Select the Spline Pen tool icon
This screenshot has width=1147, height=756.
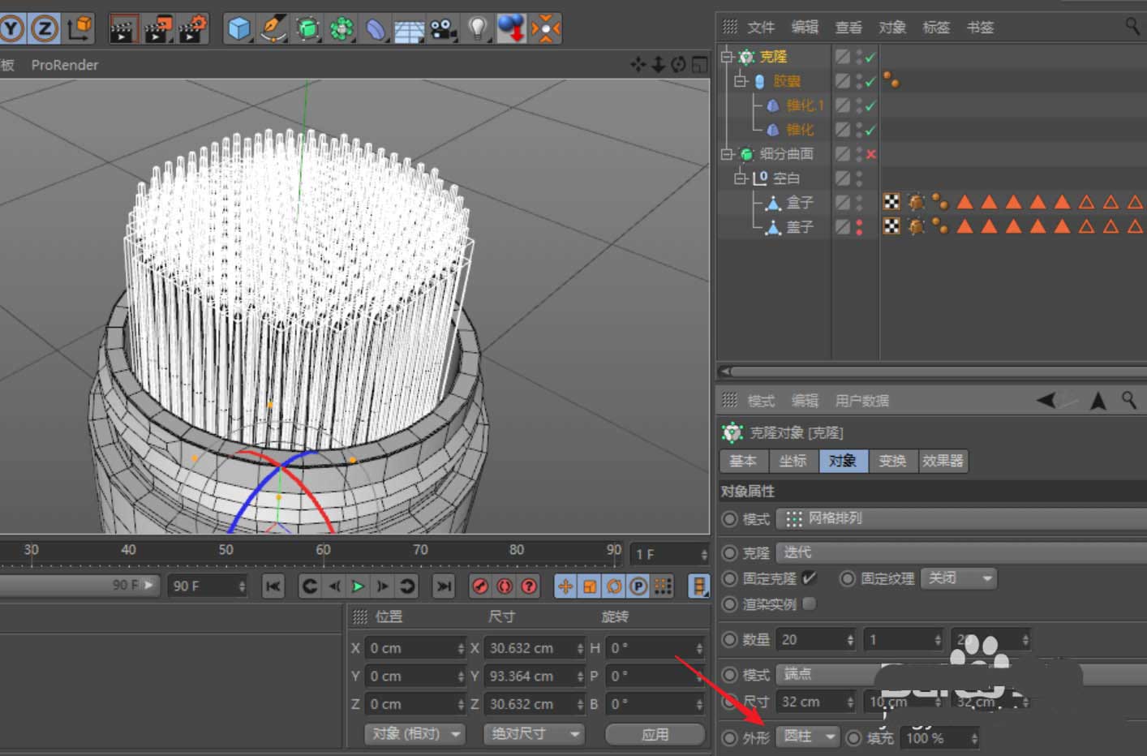(x=273, y=29)
